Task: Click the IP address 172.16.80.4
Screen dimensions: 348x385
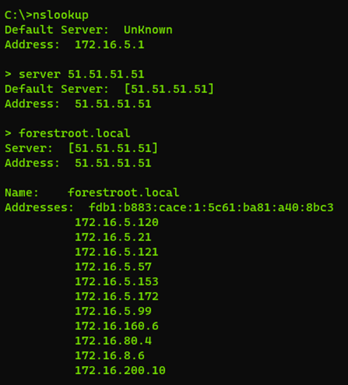Action: point(113,341)
